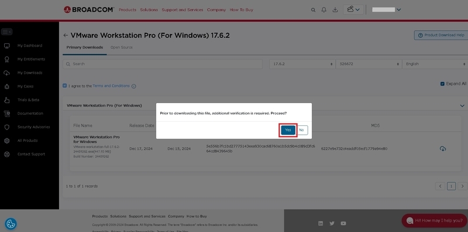The width and height of the screenshot is (468, 232).
Task: Select page 1 in pagination
Action: point(451,186)
